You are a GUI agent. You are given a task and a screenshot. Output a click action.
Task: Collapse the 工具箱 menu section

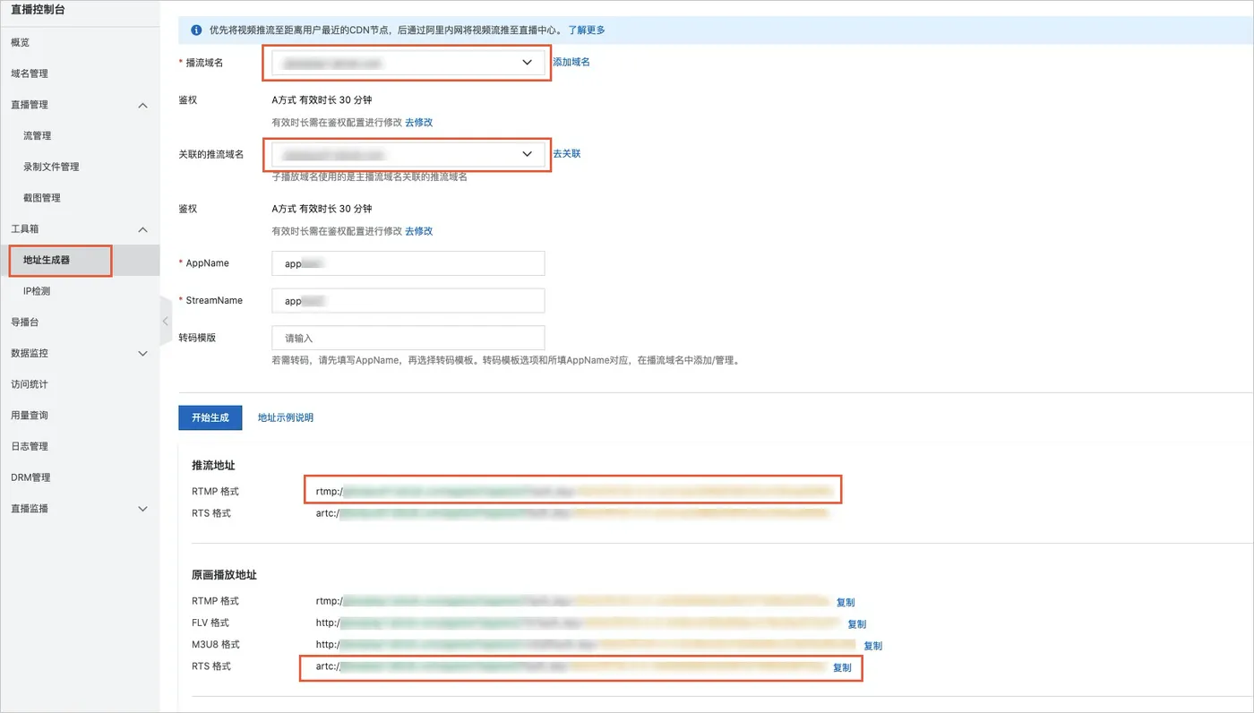[142, 229]
